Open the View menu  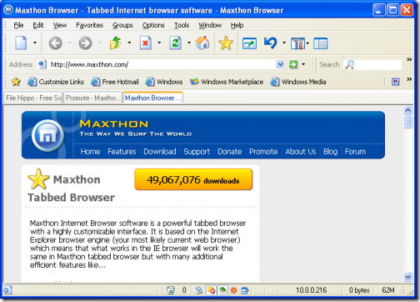pyautogui.click(x=60, y=25)
